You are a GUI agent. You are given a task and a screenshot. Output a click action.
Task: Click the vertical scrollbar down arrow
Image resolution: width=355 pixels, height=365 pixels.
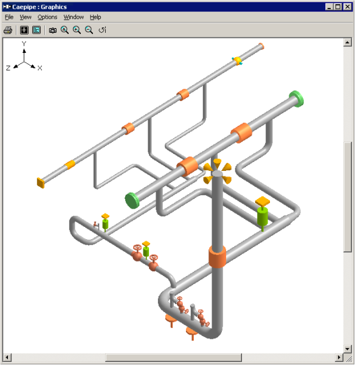coord(347,349)
